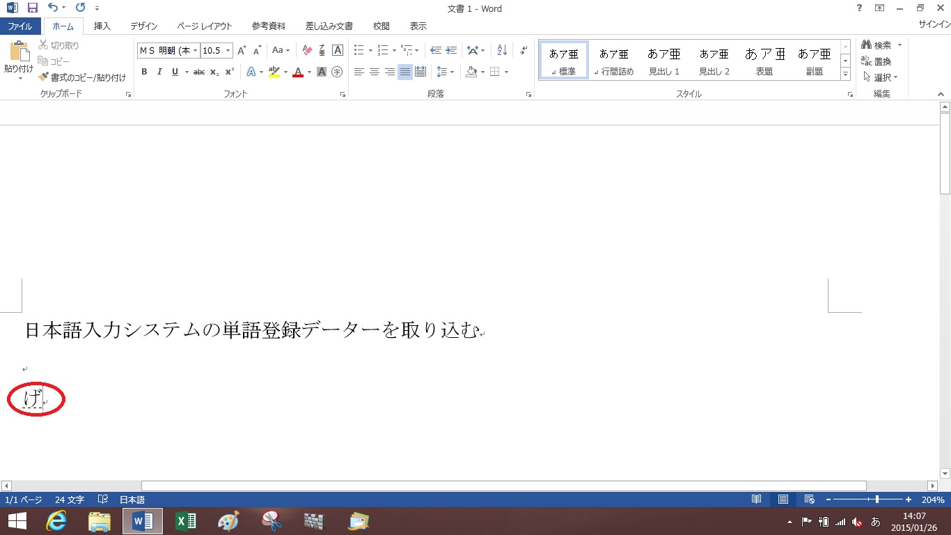Apply red font color
951x535 pixels.
tap(298, 72)
